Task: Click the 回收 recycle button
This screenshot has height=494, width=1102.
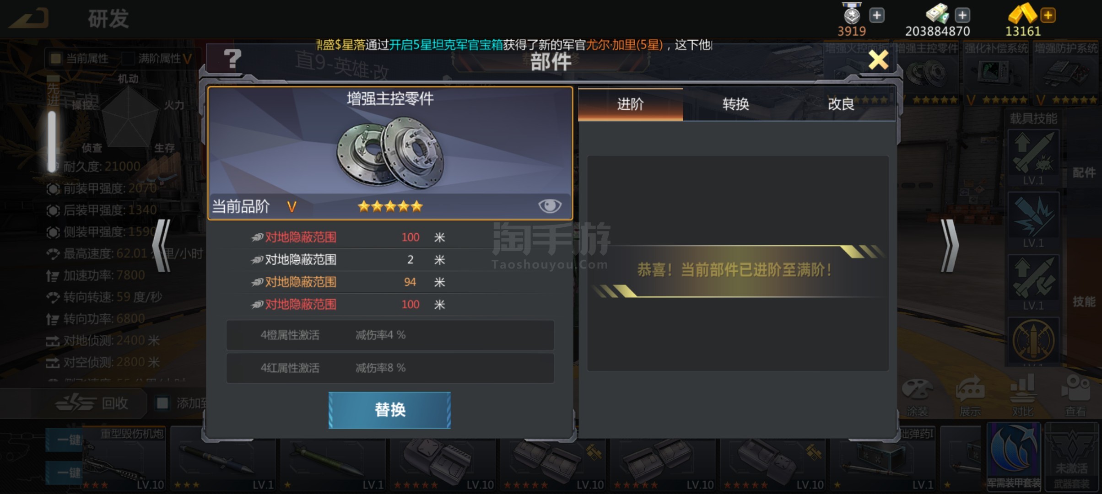Action: tap(92, 403)
